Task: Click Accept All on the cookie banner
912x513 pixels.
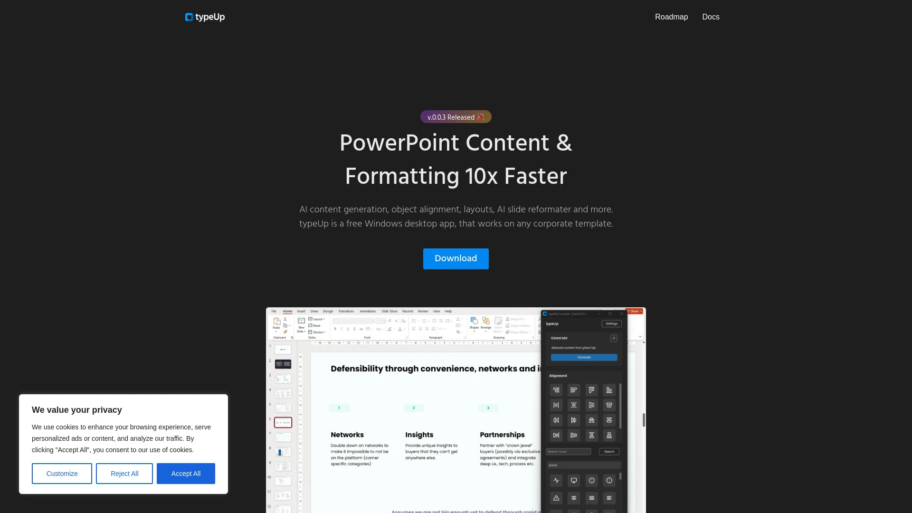Action: [186, 474]
